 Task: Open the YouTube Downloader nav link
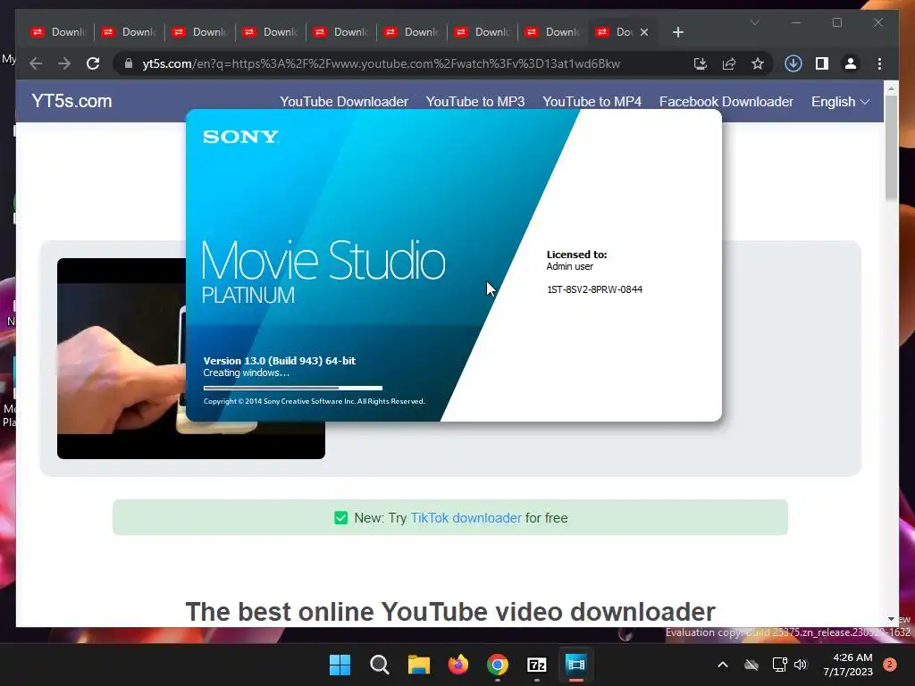(x=344, y=102)
